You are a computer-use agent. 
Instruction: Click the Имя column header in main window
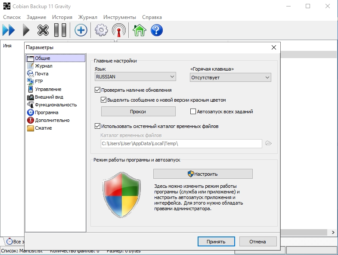point(7,46)
